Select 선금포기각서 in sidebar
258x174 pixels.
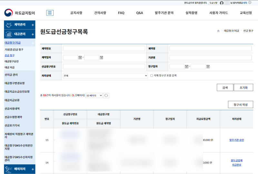click(12, 125)
